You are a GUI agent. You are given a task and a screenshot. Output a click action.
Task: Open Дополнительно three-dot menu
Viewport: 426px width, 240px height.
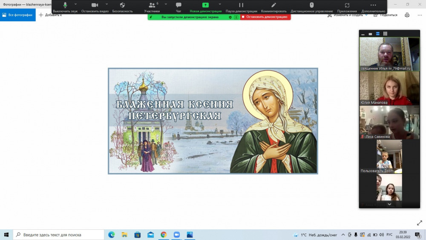[x=373, y=7]
